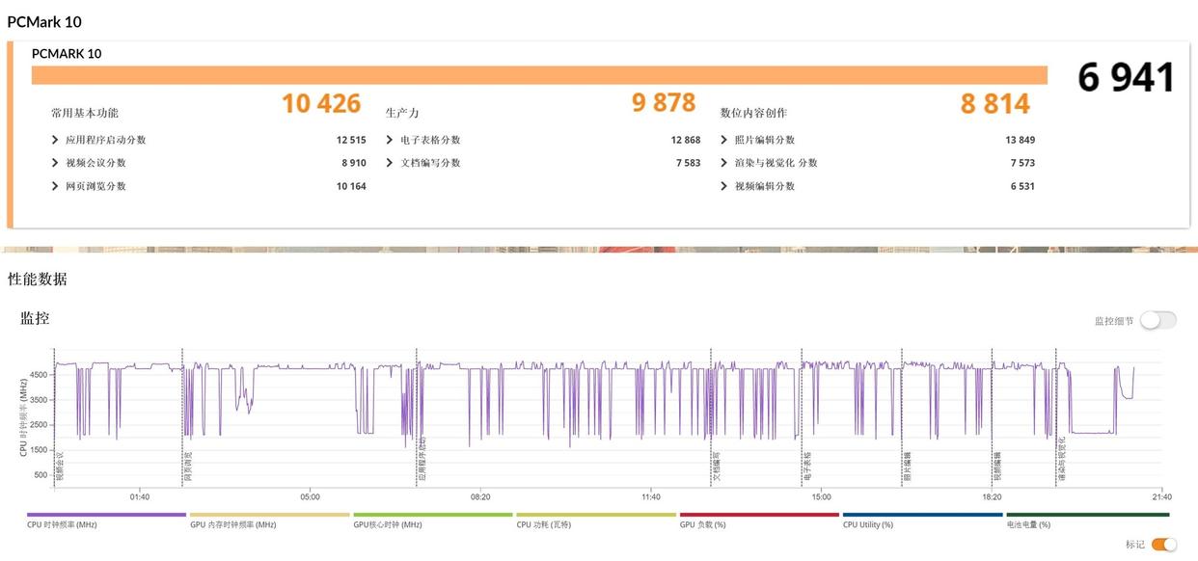1198x561 pixels.
Task: Click the 监控 chart title
Action: point(35,318)
